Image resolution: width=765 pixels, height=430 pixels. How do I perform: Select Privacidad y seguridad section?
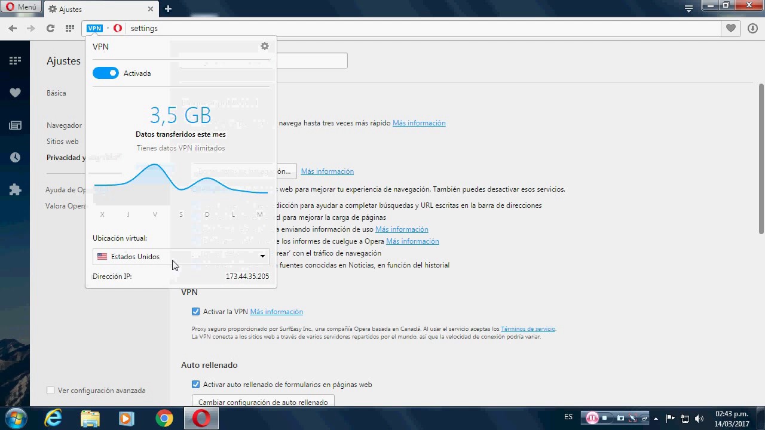(x=65, y=158)
